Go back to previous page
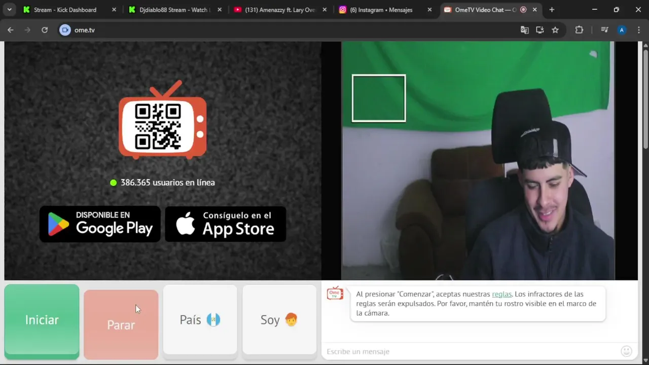649x365 pixels. tap(11, 30)
